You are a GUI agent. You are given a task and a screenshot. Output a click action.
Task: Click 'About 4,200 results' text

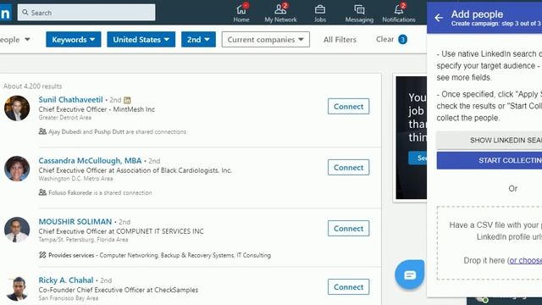click(32, 86)
